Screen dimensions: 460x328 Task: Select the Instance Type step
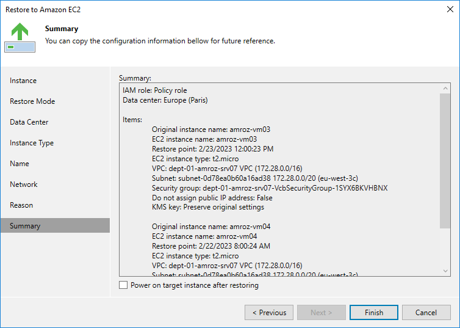click(32, 143)
